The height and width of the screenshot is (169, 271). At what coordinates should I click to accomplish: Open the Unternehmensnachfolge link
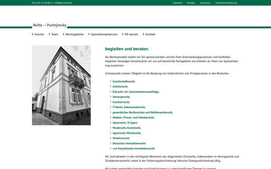144,92
